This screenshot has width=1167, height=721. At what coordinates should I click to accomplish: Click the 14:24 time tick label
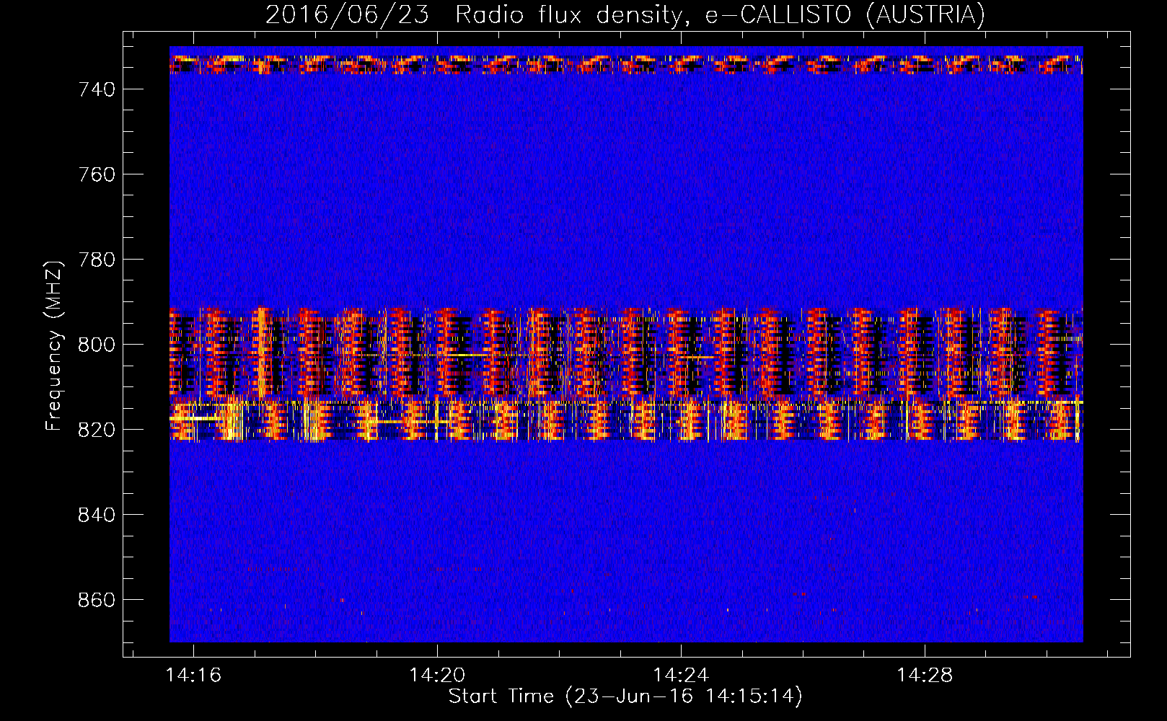click(x=681, y=676)
